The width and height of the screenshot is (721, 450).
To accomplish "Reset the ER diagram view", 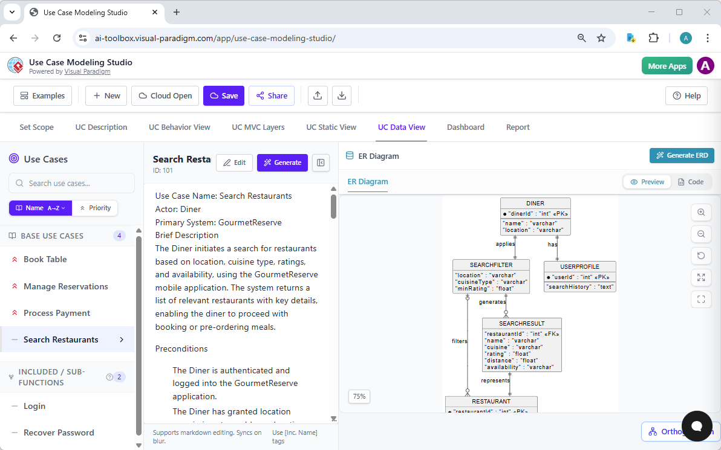I will [x=701, y=256].
